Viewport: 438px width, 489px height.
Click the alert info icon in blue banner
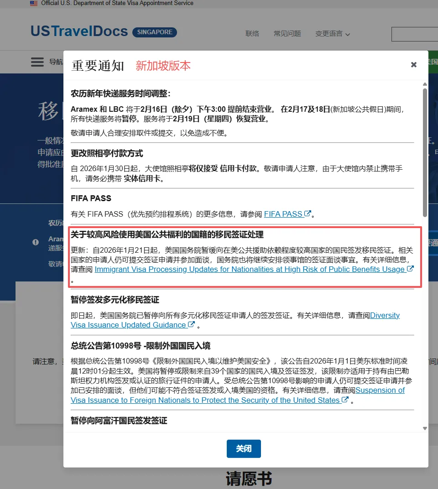36,242
